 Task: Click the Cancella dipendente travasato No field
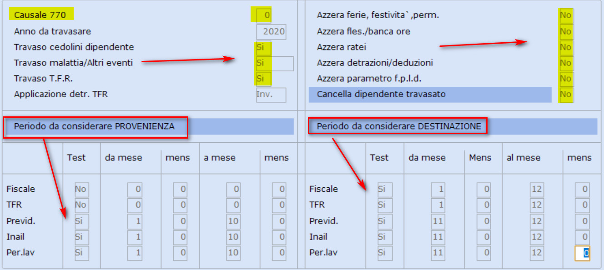pos(566,95)
